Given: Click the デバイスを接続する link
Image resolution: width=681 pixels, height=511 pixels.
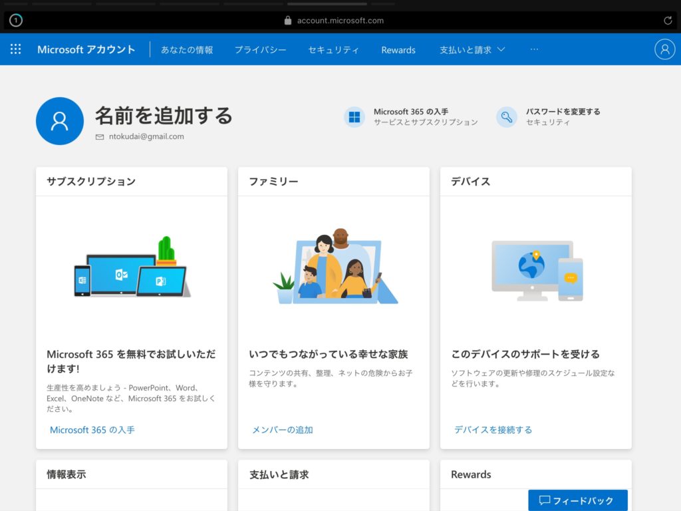Looking at the screenshot, I should click(493, 430).
